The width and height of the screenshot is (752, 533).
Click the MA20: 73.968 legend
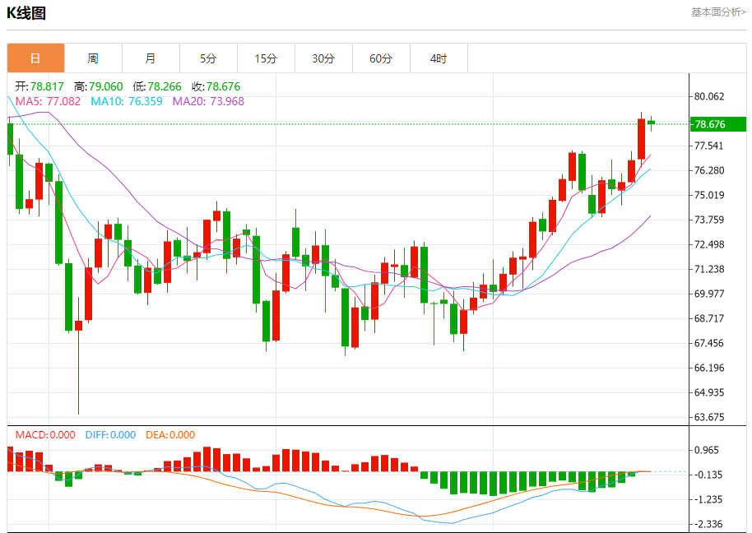click(208, 102)
